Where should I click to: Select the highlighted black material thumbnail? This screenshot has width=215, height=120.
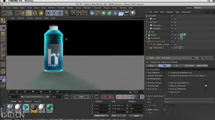click(x=34, y=108)
